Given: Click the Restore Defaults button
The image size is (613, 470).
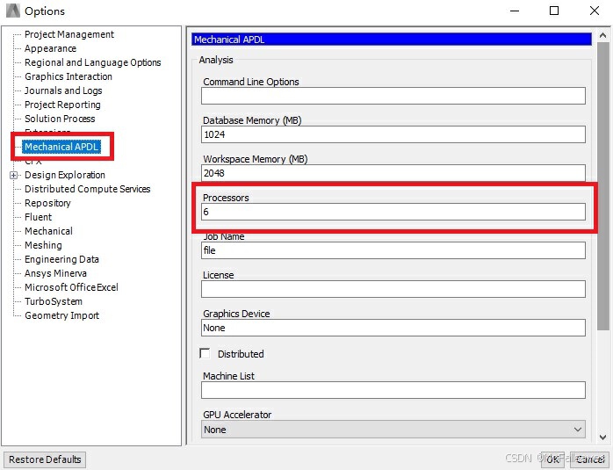Looking at the screenshot, I should coord(45,459).
